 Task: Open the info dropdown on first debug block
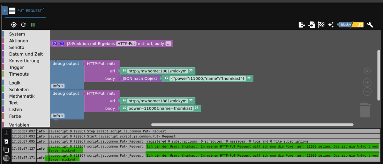(58, 86)
